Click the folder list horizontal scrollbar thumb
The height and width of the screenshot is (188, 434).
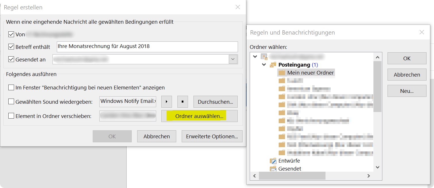pos(292,176)
